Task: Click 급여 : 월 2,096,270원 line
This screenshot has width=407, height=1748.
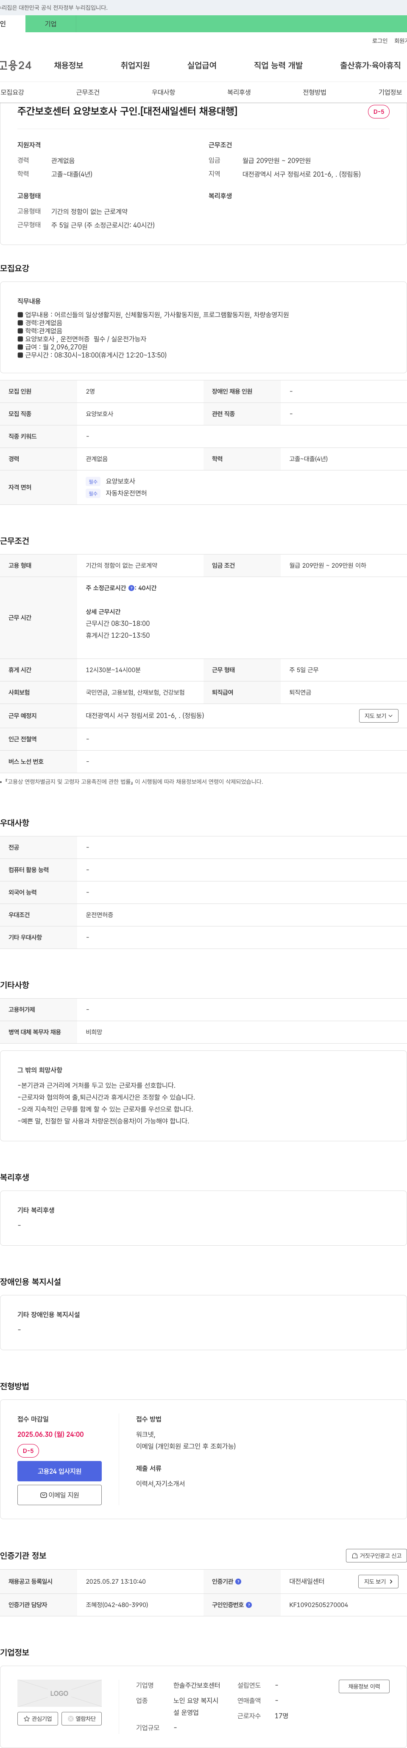Action: 52,347
